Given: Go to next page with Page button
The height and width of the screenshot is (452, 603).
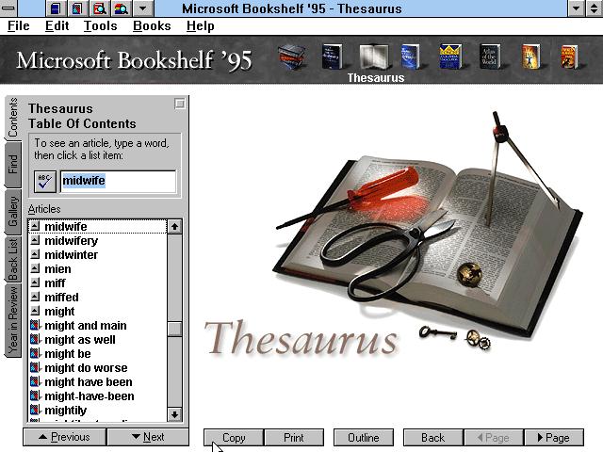Looking at the screenshot, I should tap(553, 438).
